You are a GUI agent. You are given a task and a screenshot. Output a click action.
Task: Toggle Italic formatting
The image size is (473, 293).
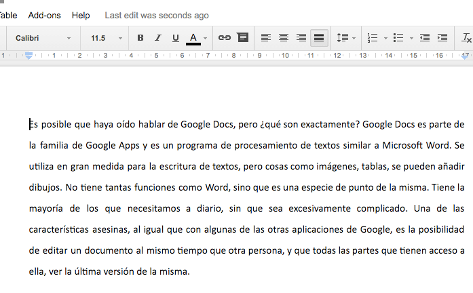point(157,38)
